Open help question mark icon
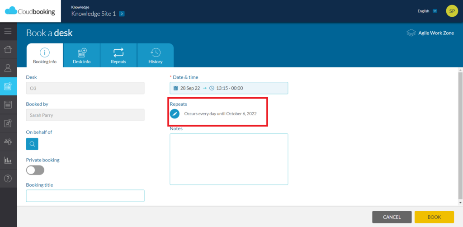Screen dimensions: 463x227 click(8, 179)
